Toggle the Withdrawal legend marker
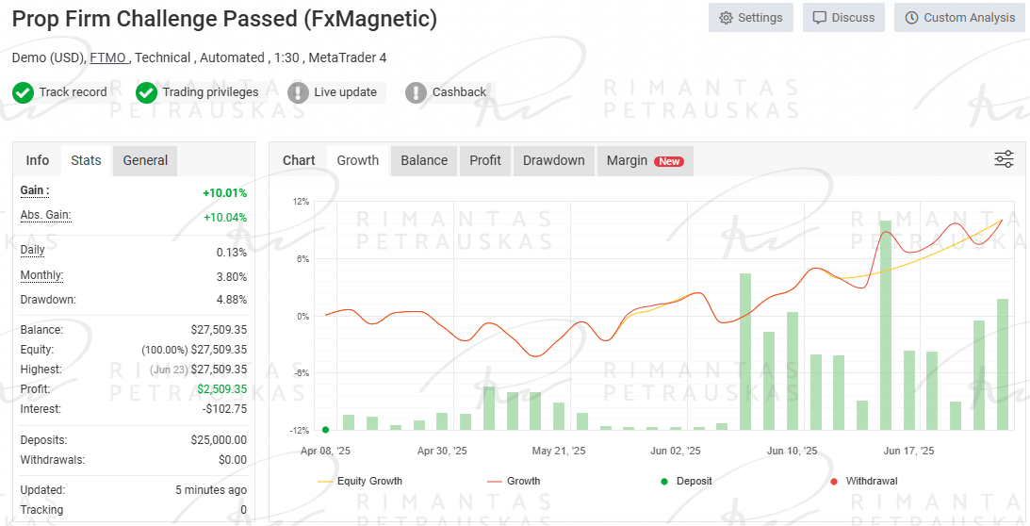The height and width of the screenshot is (526, 1030). click(862, 481)
